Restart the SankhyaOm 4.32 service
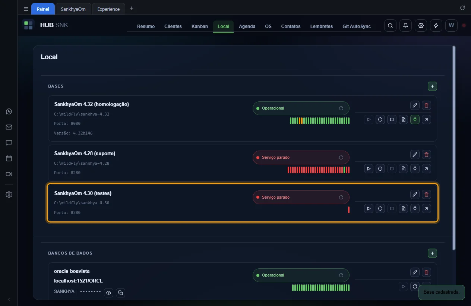471x306 pixels. point(380,120)
